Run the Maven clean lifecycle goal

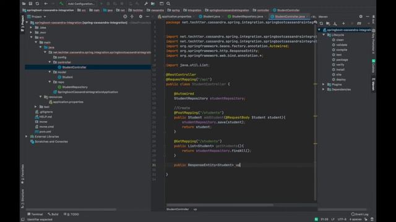point(340,39)
